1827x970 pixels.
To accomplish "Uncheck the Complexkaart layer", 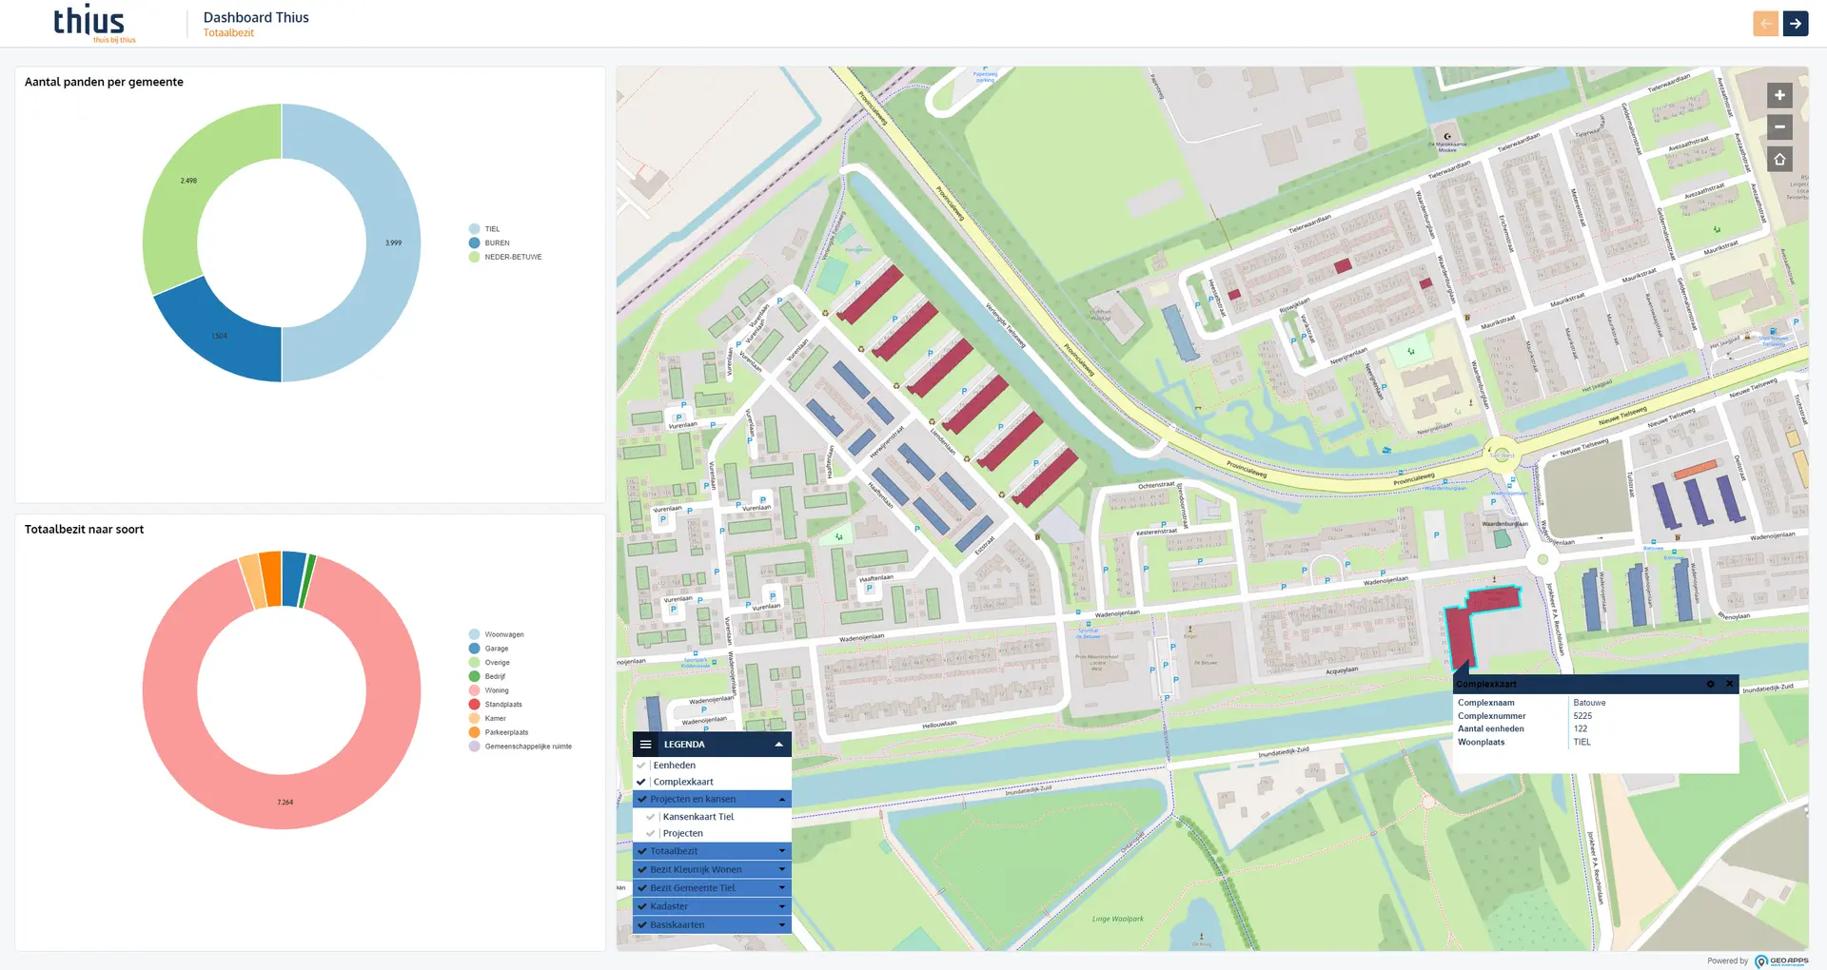I will click(x=641, y=782).
